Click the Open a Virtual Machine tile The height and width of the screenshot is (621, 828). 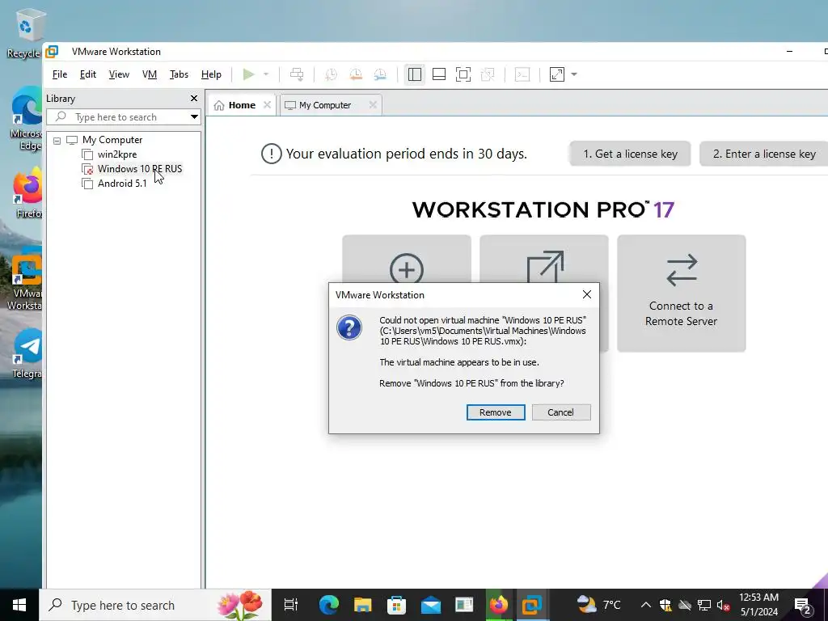click(544, 259)
